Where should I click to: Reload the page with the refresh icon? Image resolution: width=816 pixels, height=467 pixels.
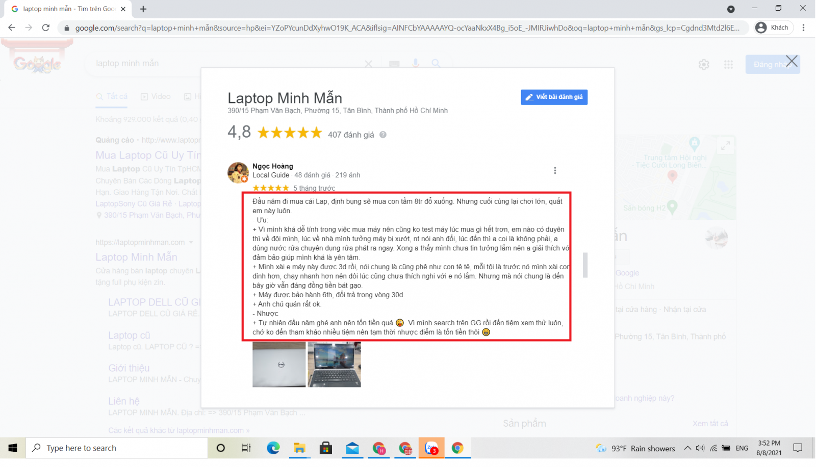tap(46, 28)
